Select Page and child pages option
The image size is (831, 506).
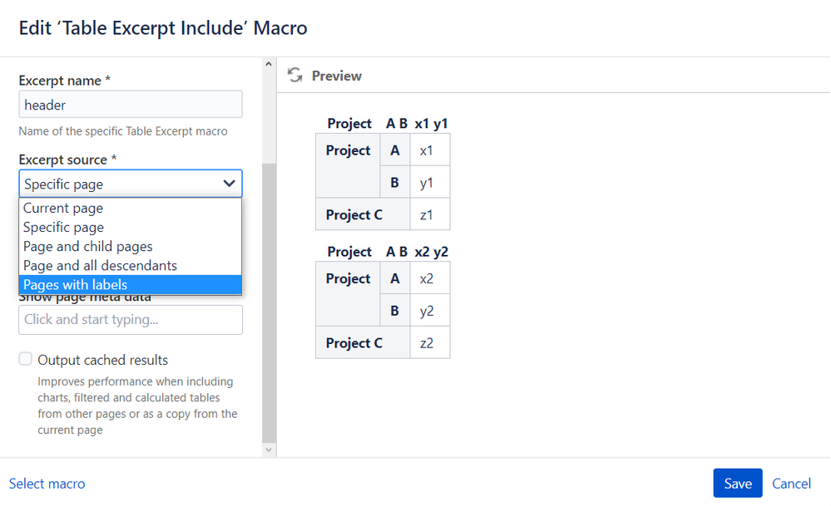pos(88,247)
